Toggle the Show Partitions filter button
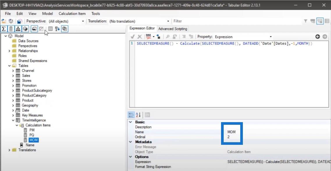331x171 pixels. coord(25,29)
